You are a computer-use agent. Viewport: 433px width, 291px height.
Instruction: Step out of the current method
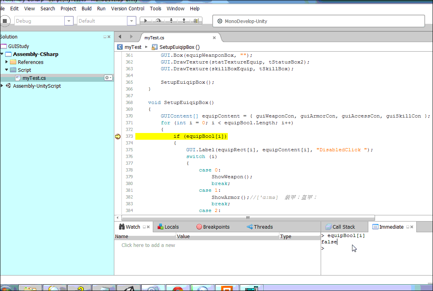(184, 21)
